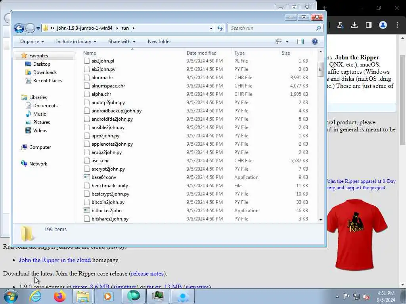The width and height of the screenshot is (406, 304).
Task: Select the file alnum.chr
Action: point(102,78)
